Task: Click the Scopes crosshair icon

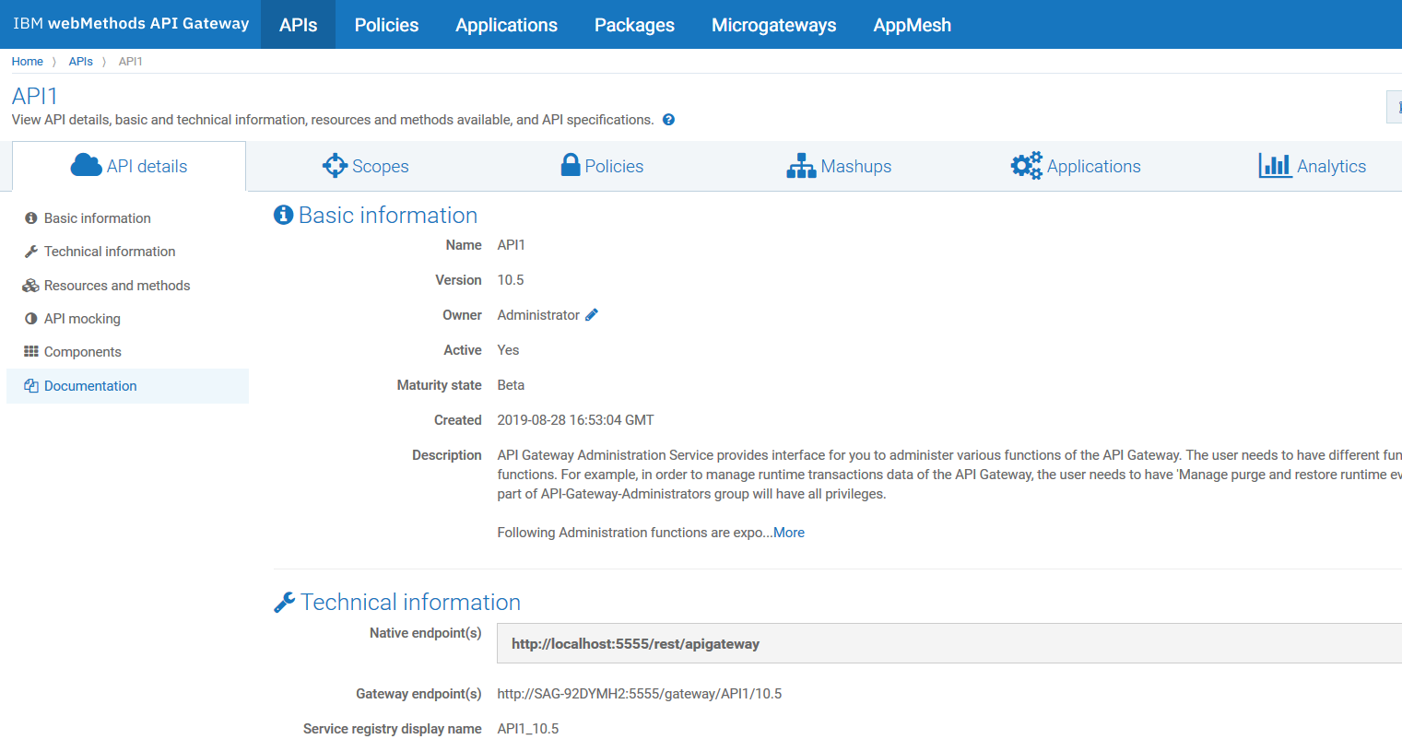Action: tap(335, 166)
